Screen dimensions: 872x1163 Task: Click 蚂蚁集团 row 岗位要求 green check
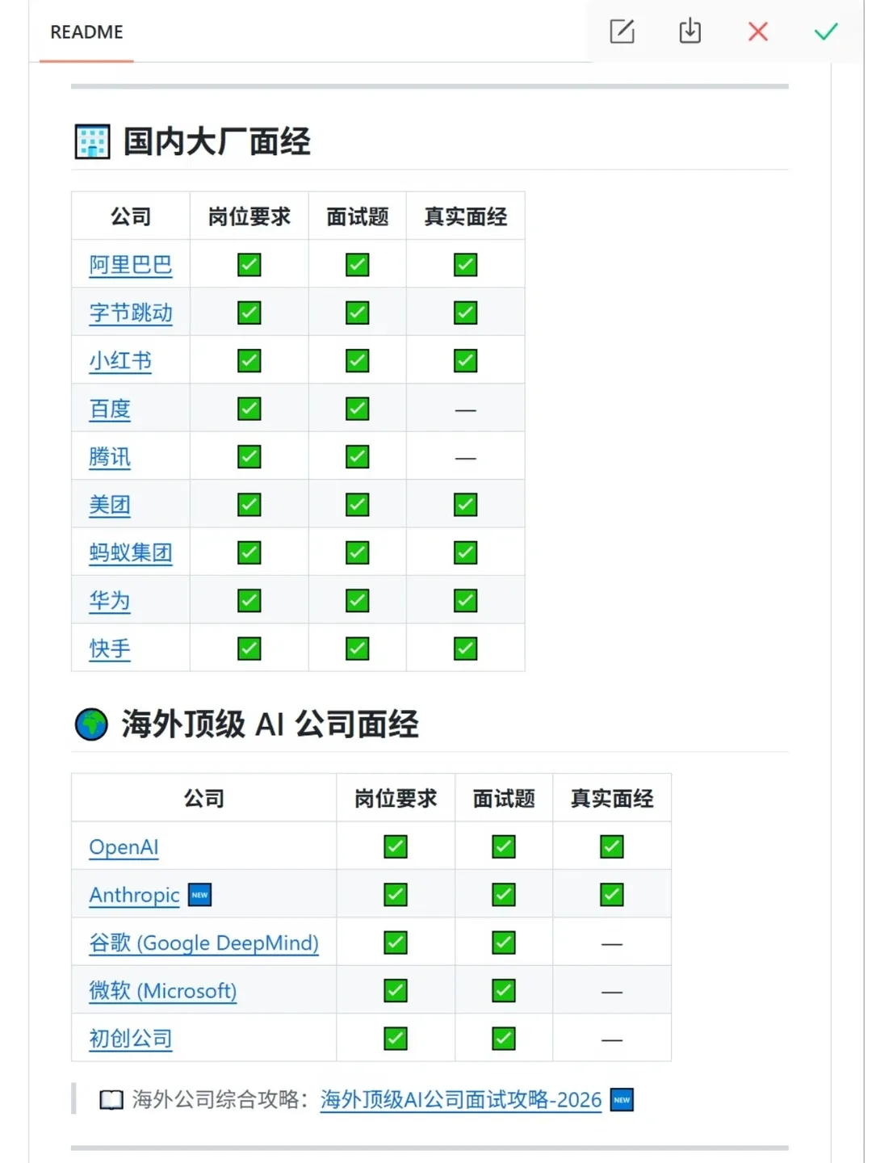(249, 552)
